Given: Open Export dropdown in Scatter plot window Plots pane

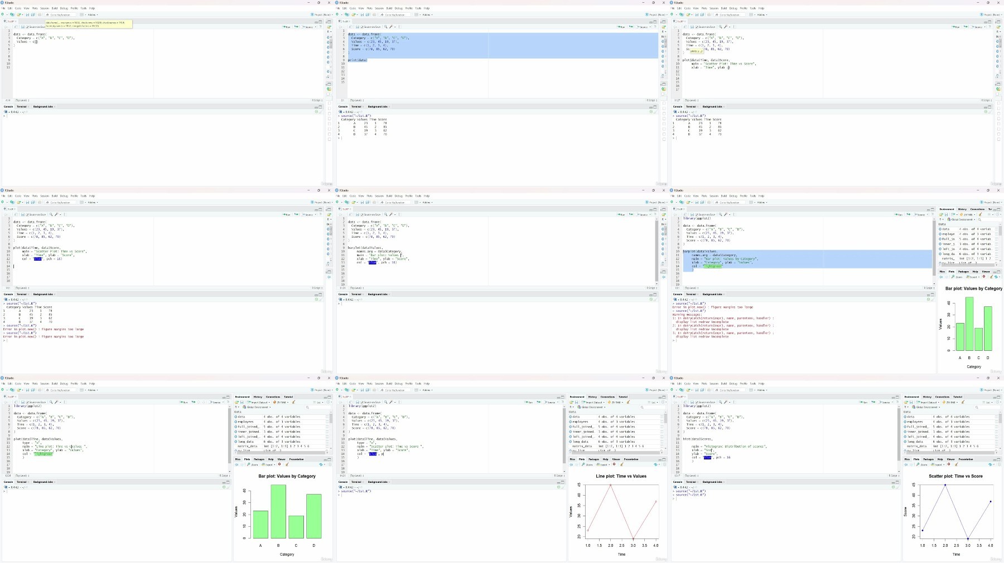Looking at the screenshot, I should click(938, 464).
